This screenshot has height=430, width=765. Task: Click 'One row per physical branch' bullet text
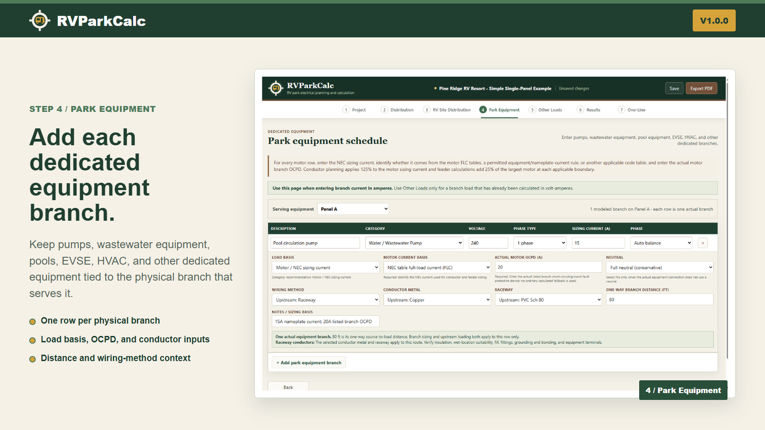point(100,321)
